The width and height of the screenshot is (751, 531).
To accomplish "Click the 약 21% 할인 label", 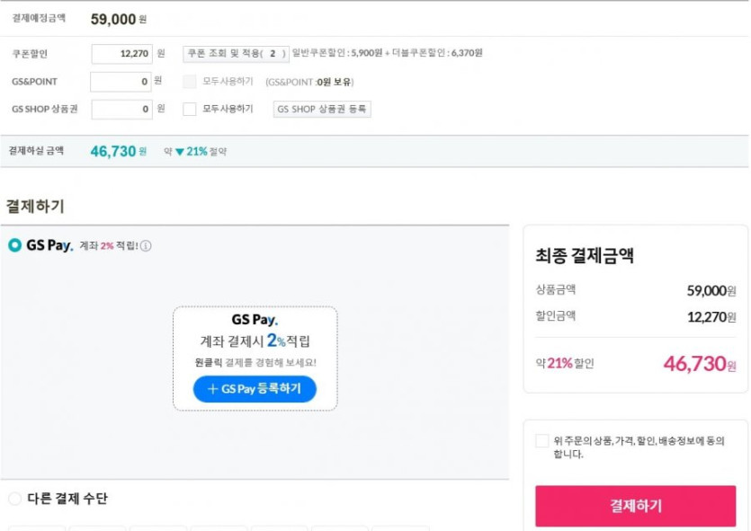I will (x=565, y=364).
